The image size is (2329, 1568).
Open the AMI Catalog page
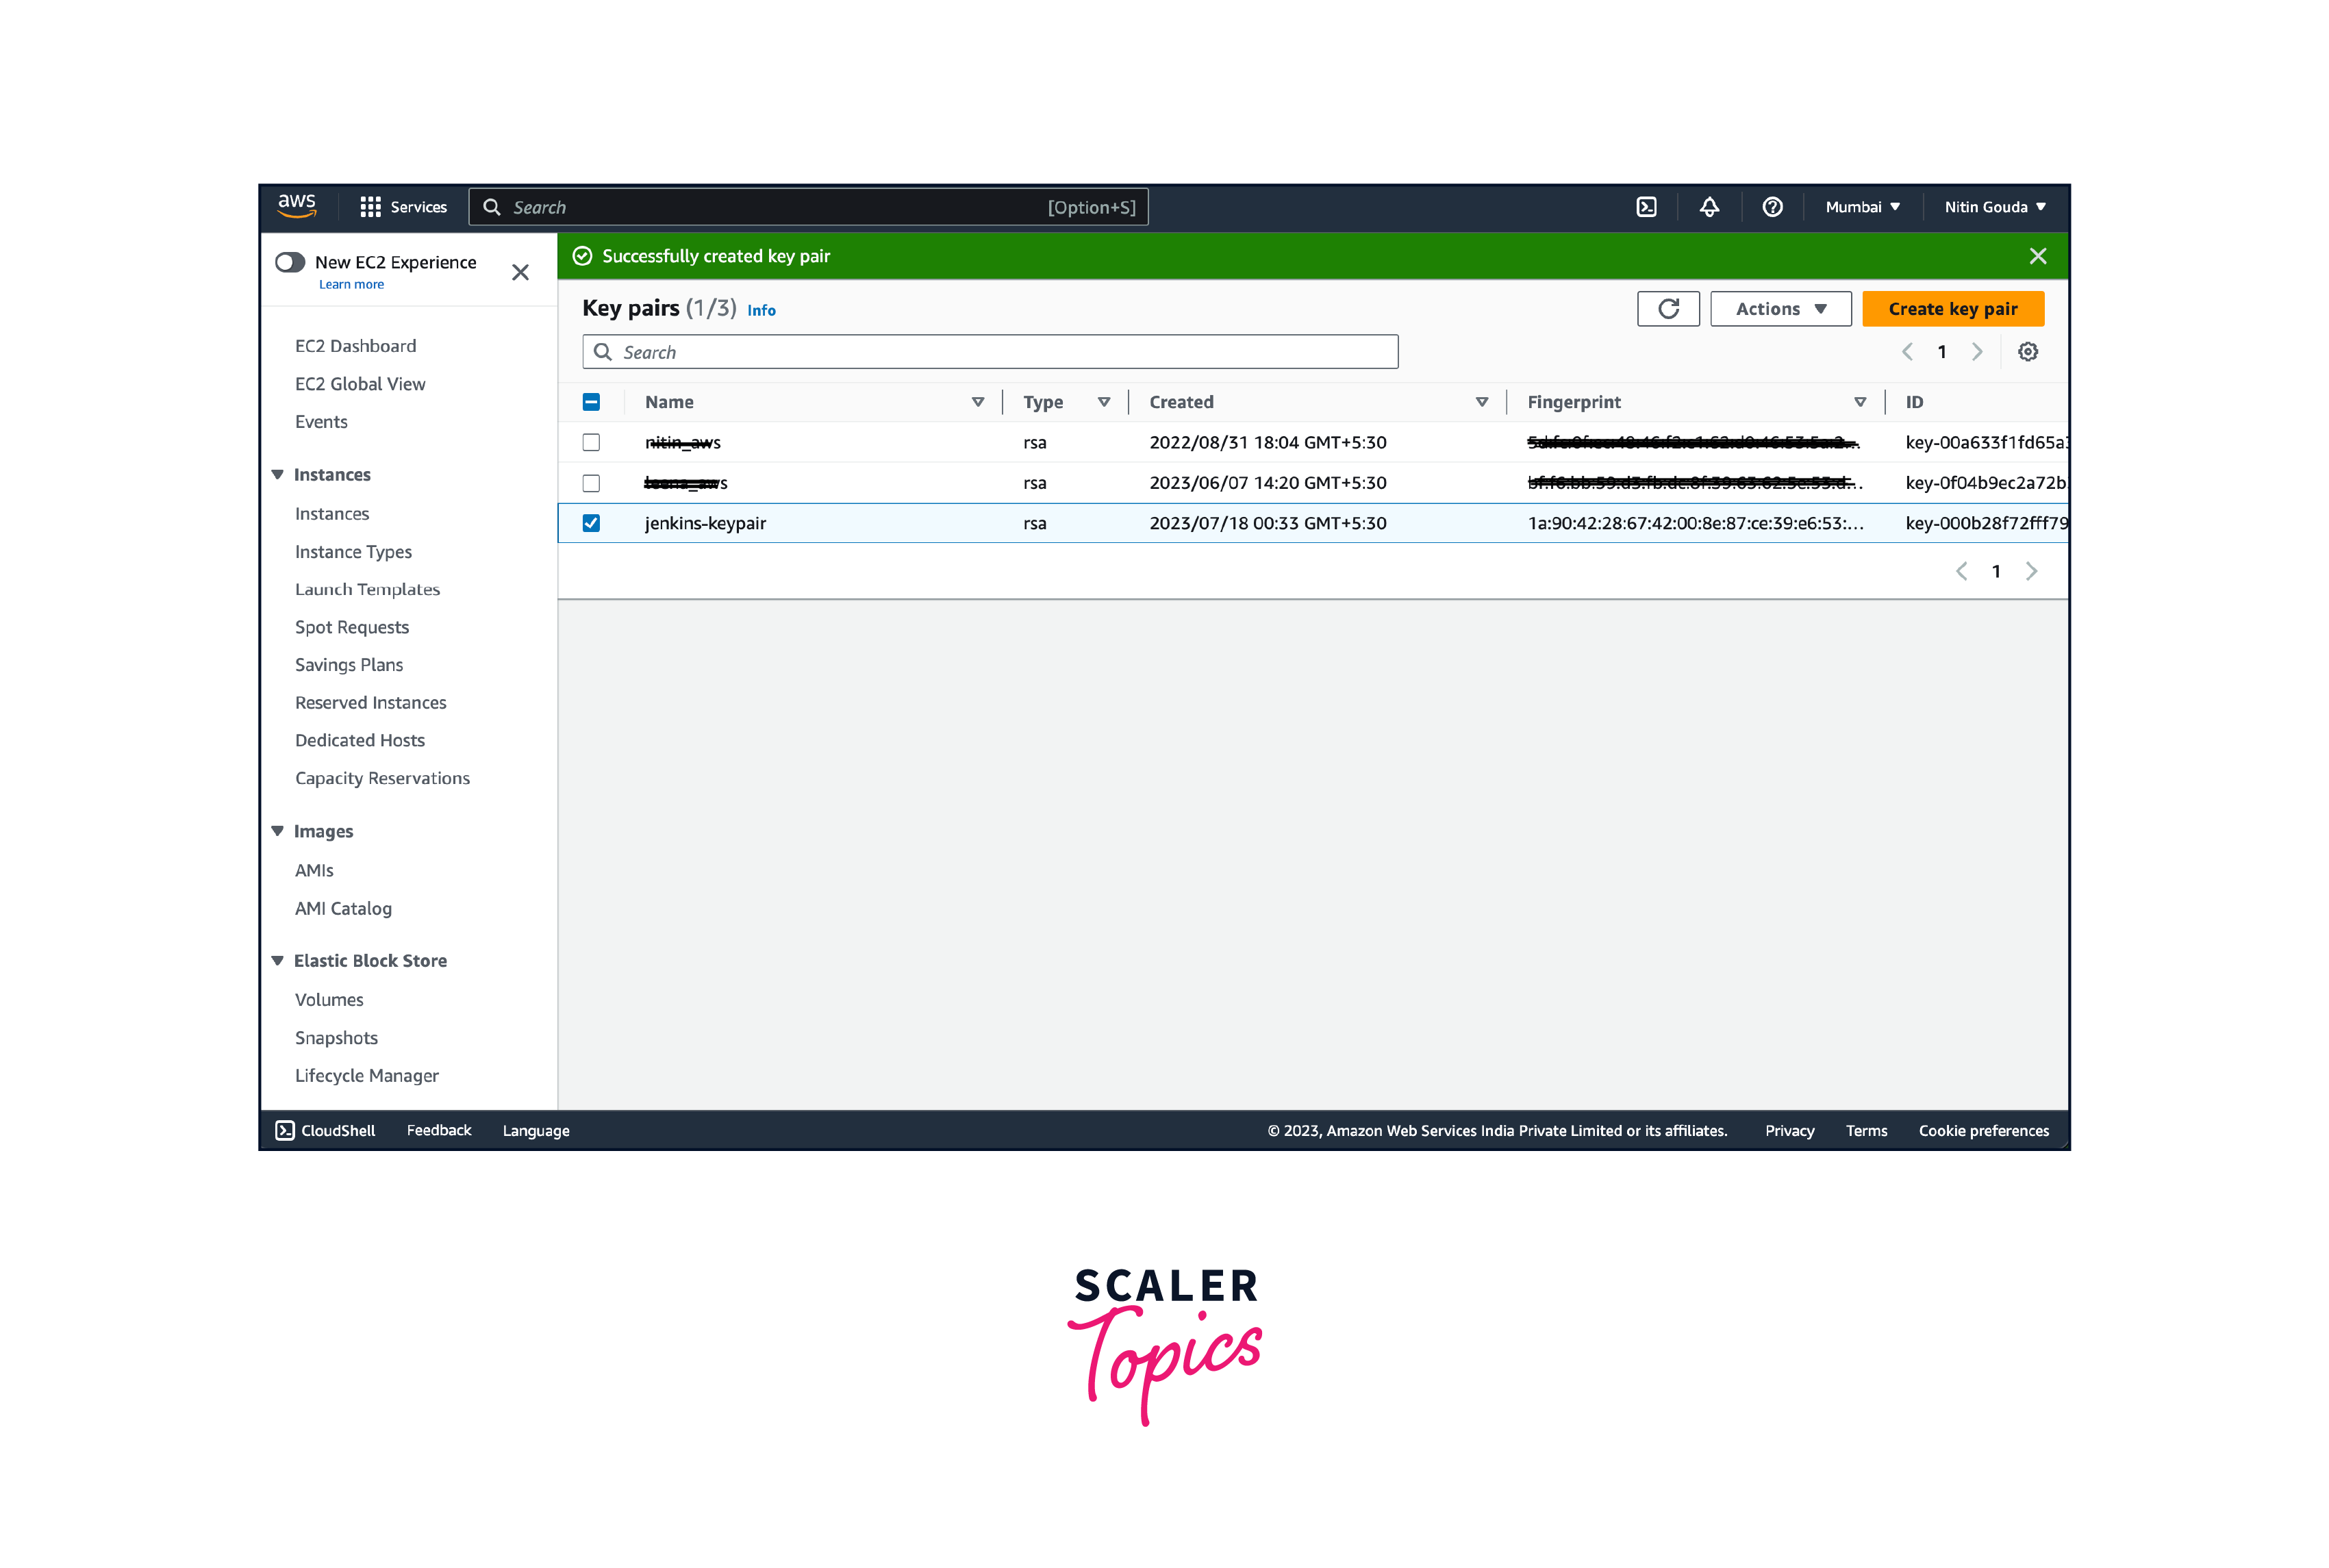[343, 908]
